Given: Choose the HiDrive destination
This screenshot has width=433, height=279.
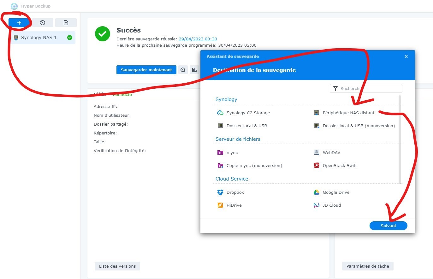Looking at the screenshot, I should [229, 205].
